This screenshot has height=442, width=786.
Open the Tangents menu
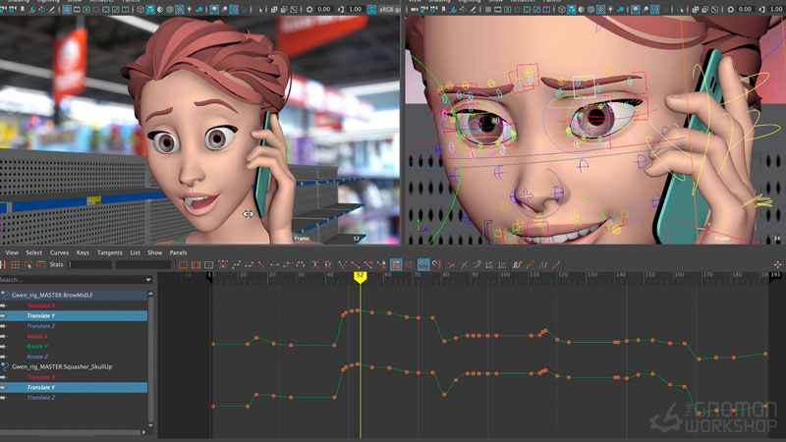tap(109, 252)
